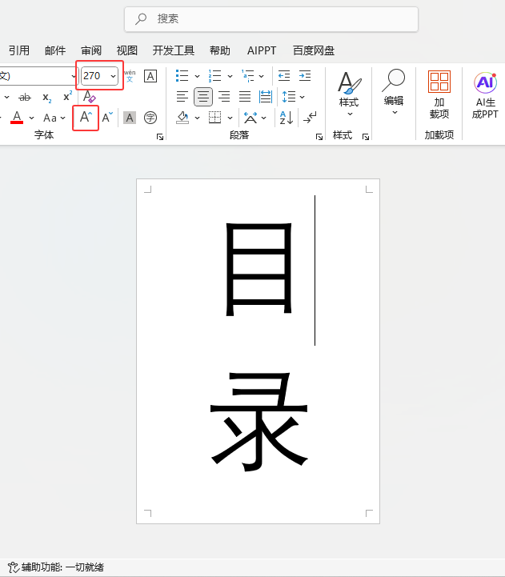This screenshot has width=505, height=577.
Task: Align paragraph text left
Action: point(182,97)
